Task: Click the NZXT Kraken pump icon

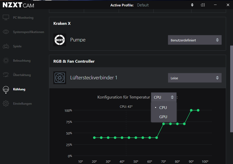Action: click(60, 40)
